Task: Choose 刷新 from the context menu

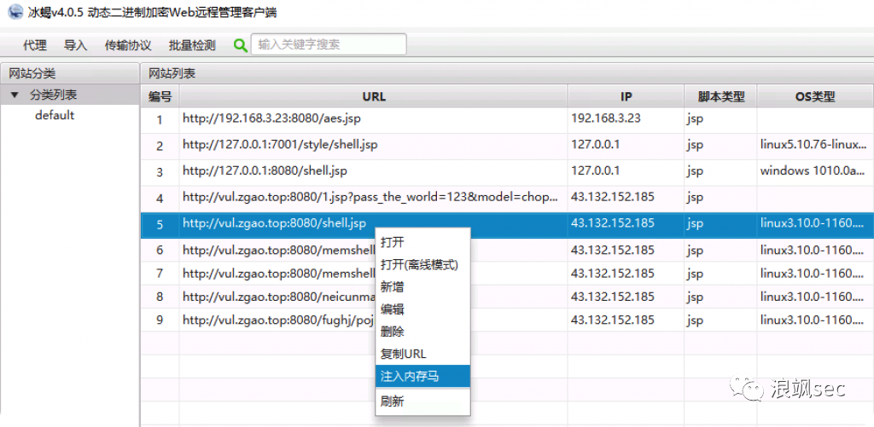Action: [x=422, y=401]
